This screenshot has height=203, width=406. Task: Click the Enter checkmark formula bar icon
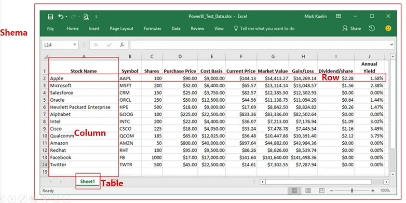click(109, 45)
